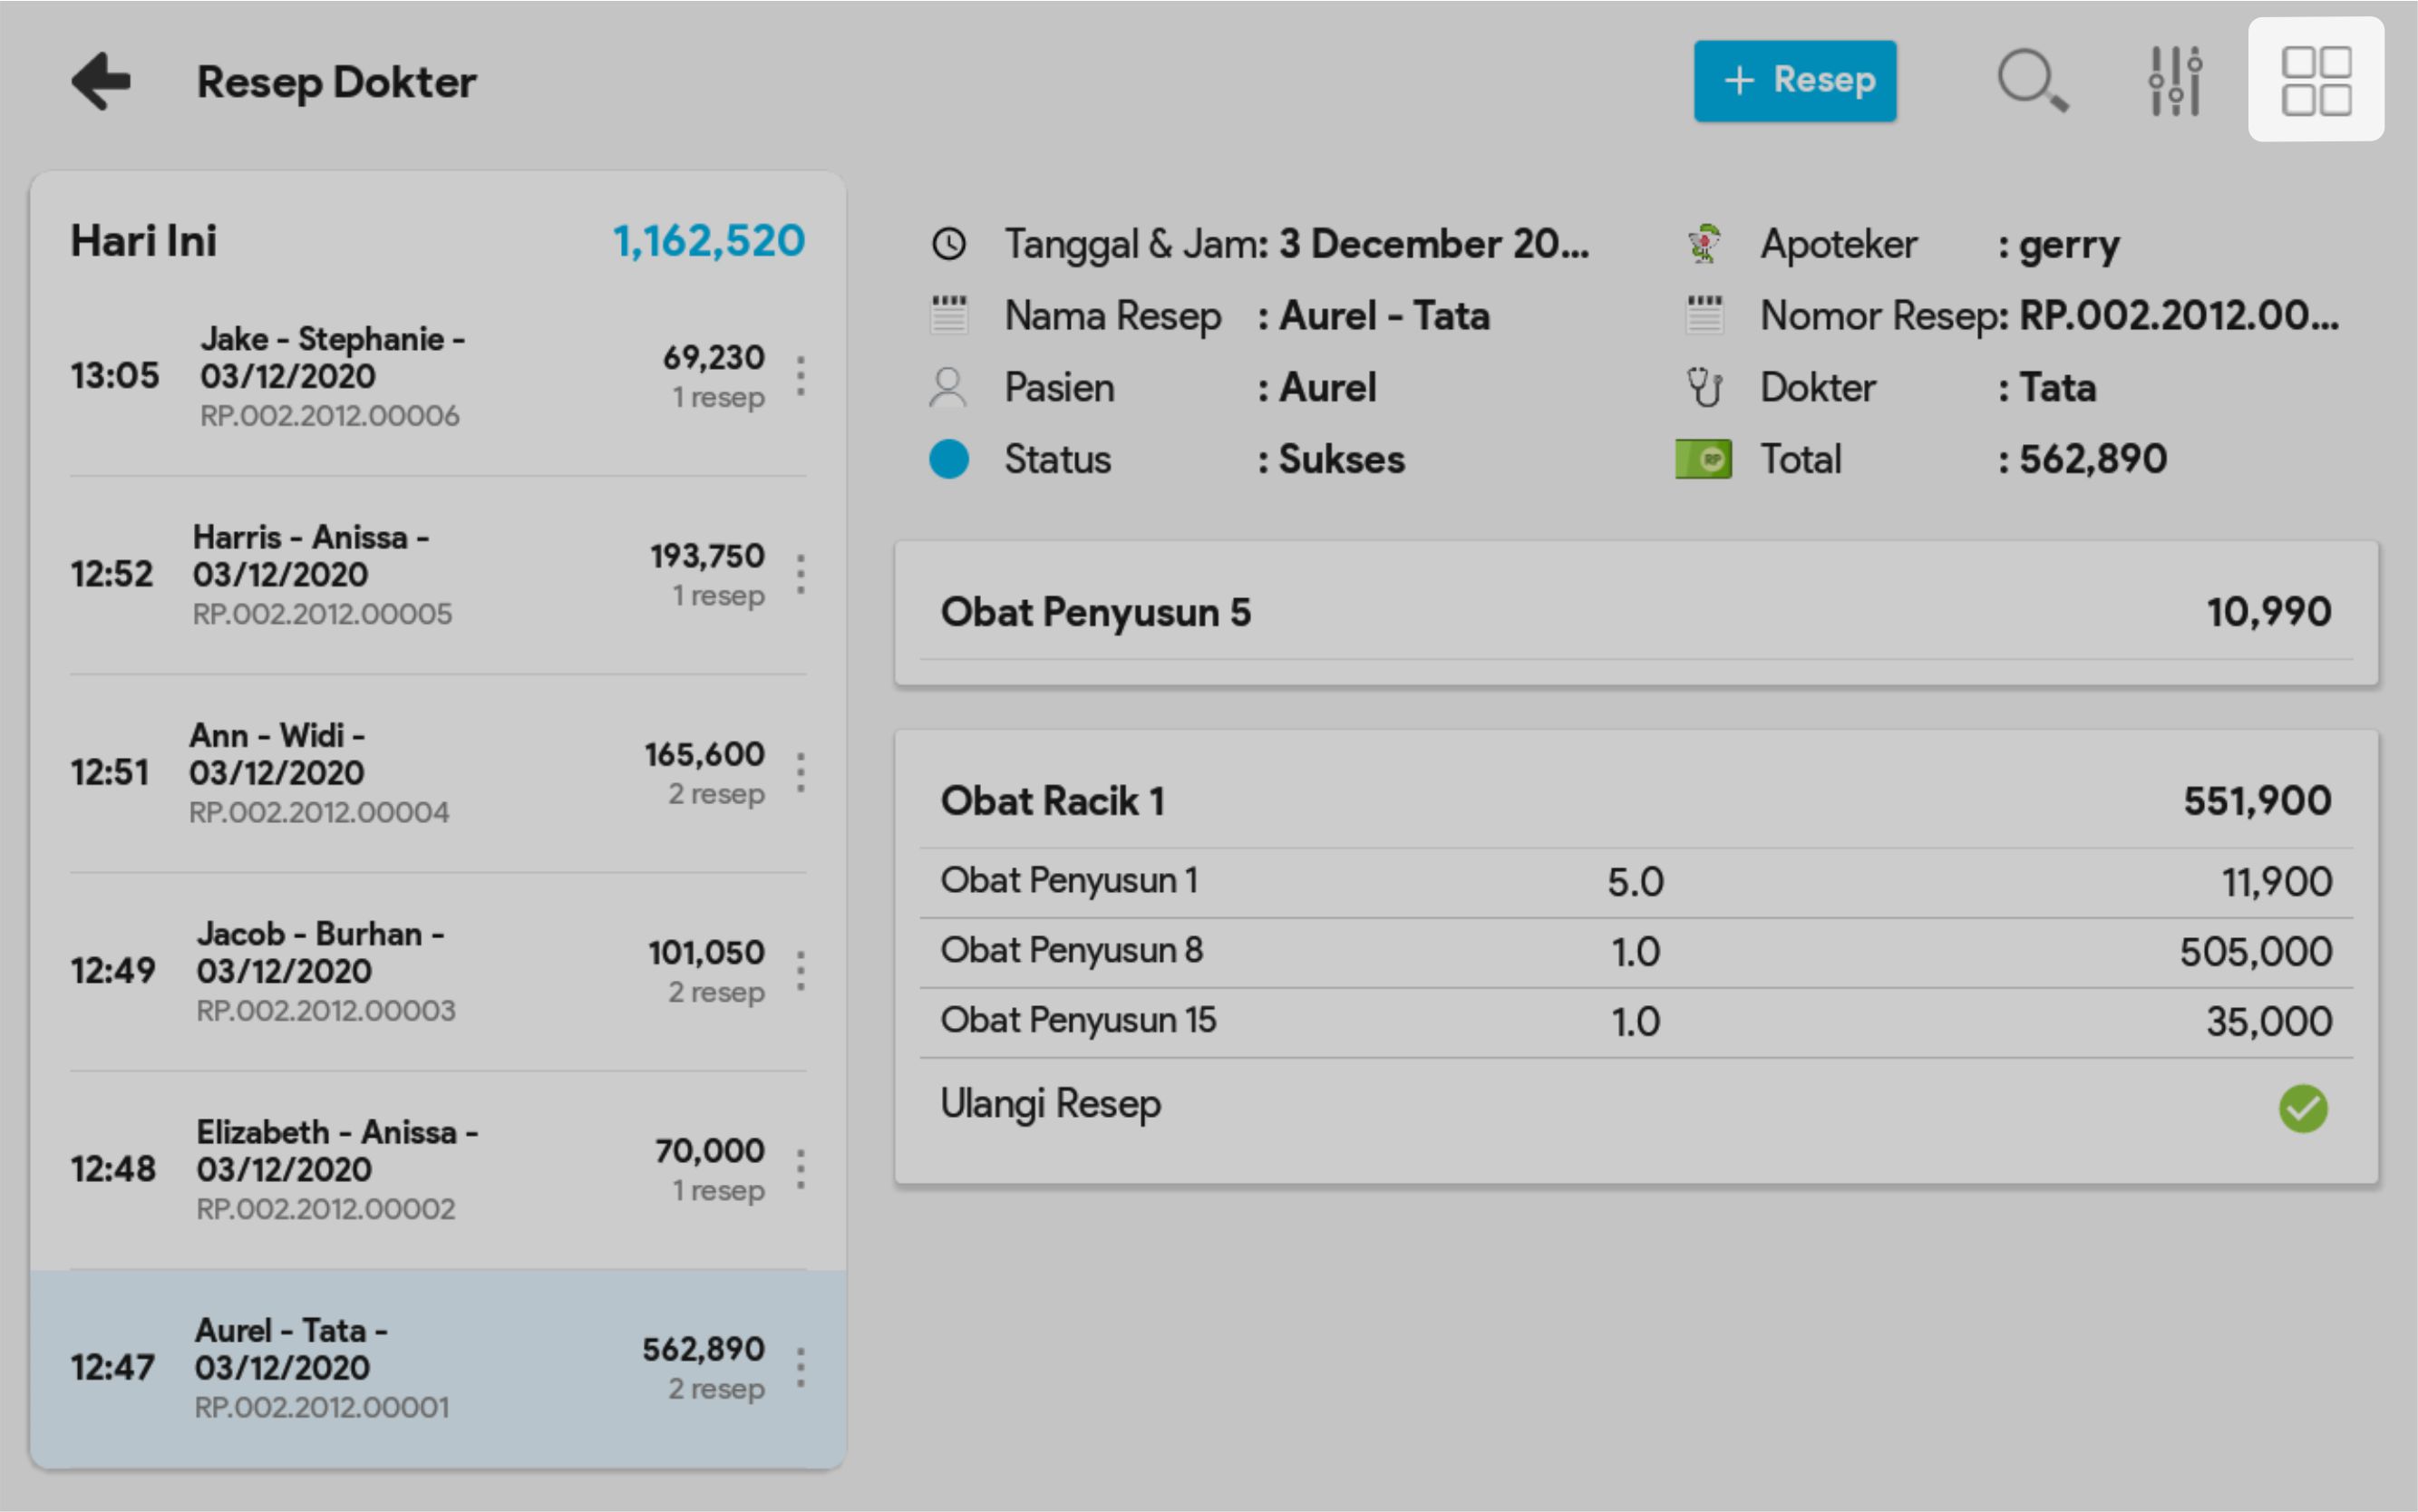The height and width of the screenshot is (1512, 2418).
Task: Open options menu for Jake - Stephanie prescription
Action: coord(800,376)
